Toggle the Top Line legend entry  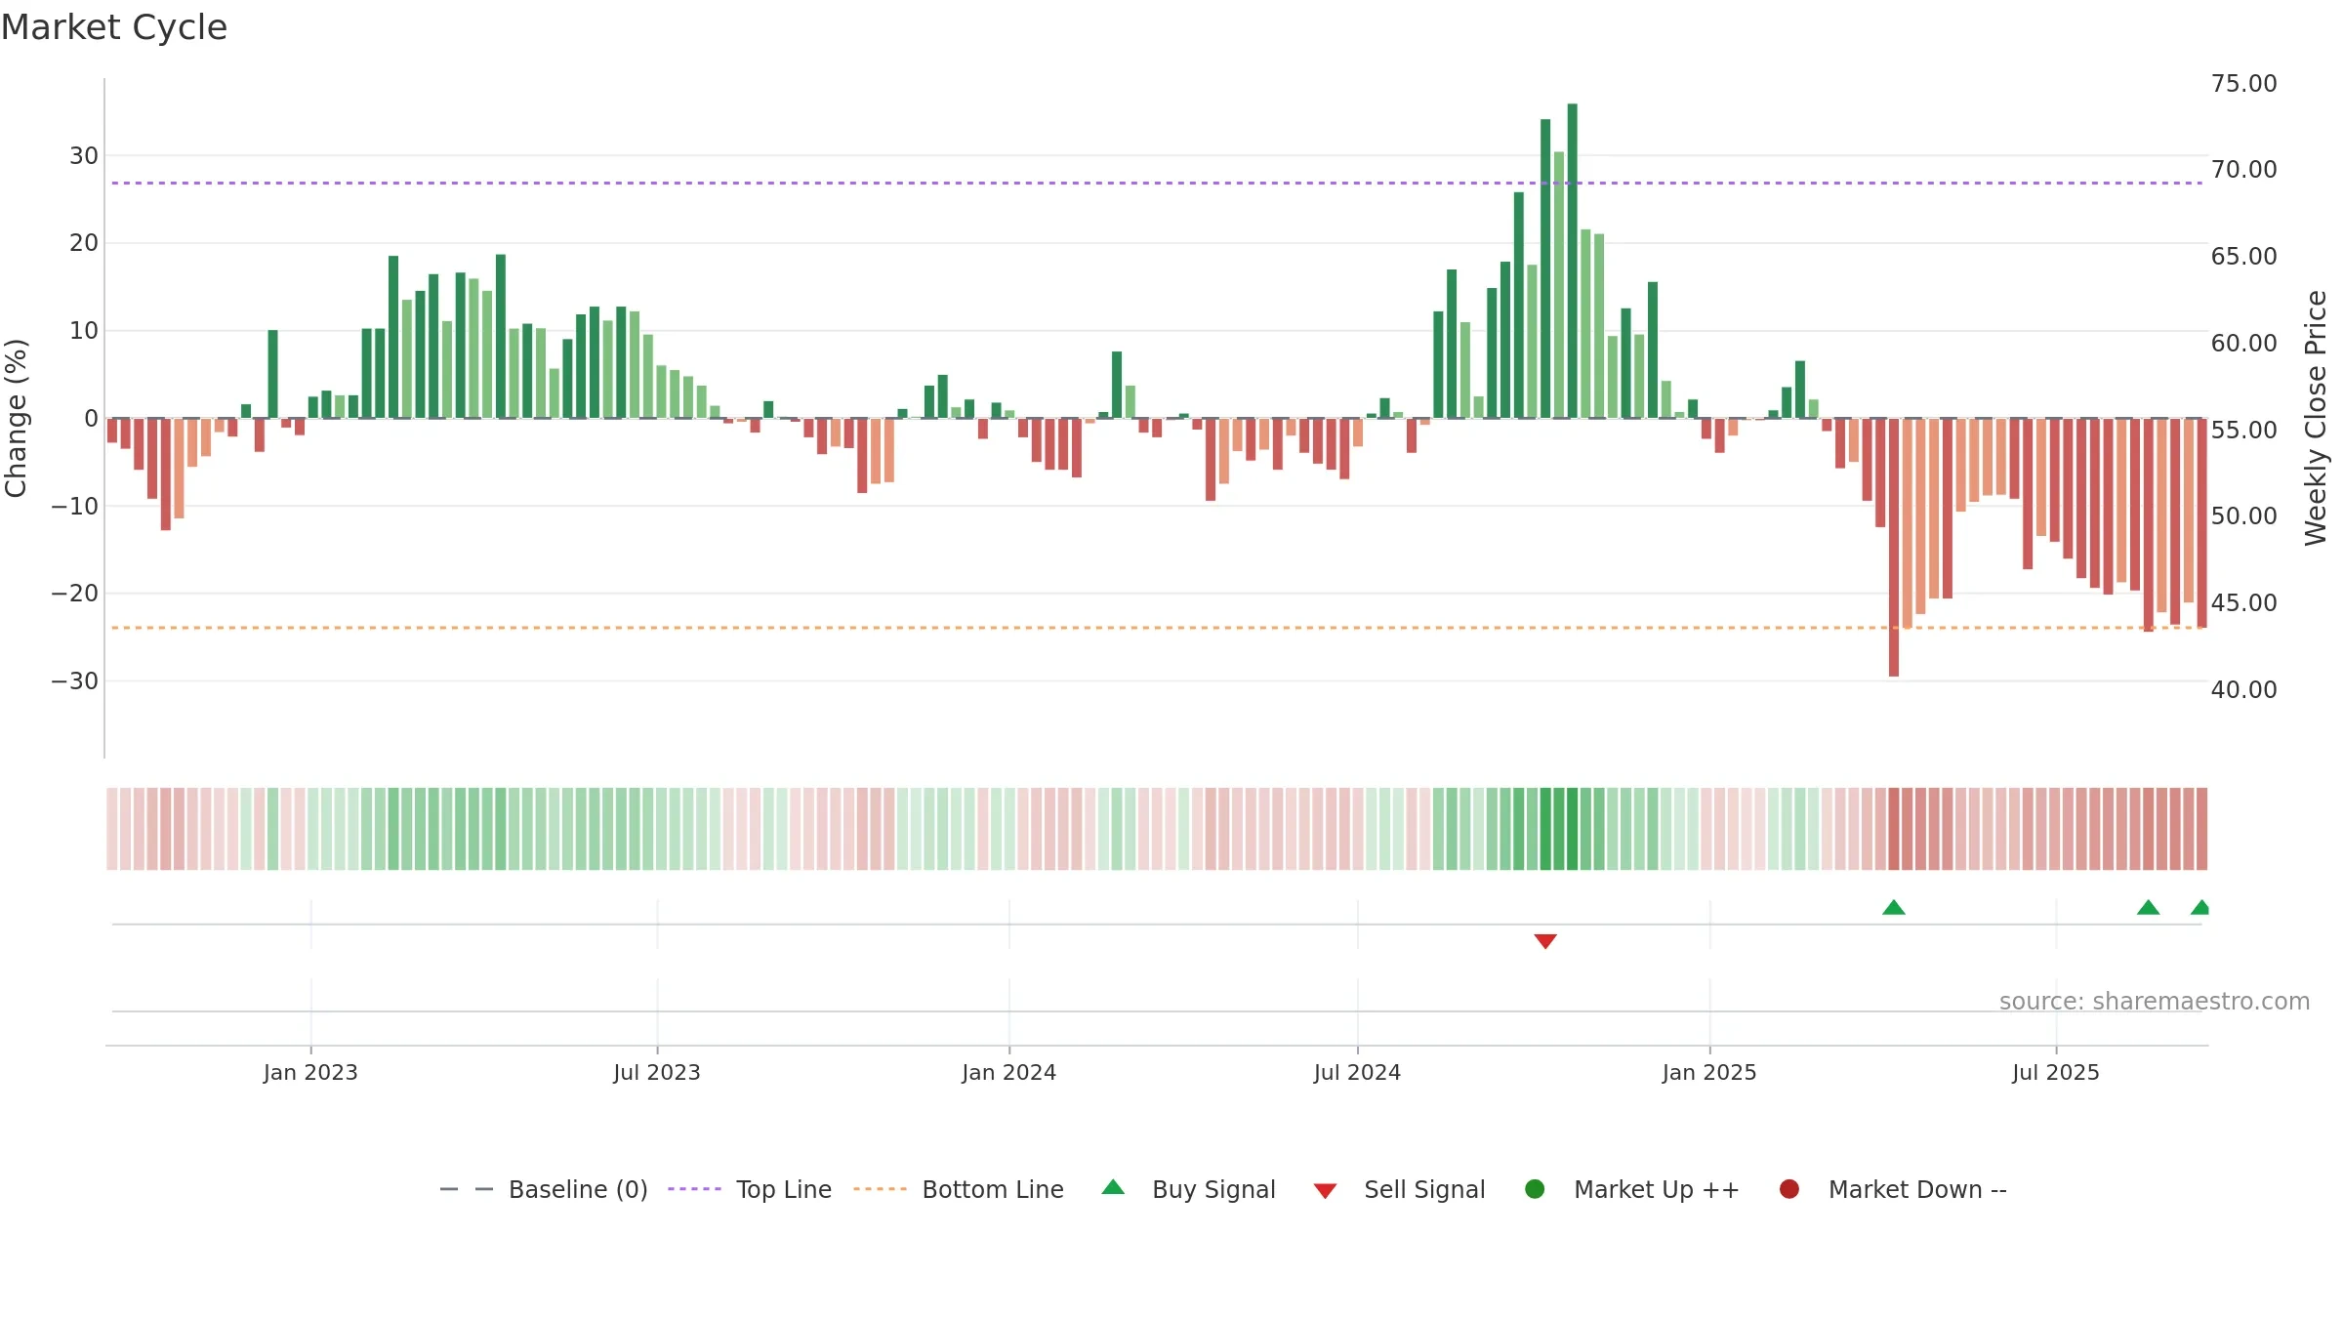click(750, 1189)
